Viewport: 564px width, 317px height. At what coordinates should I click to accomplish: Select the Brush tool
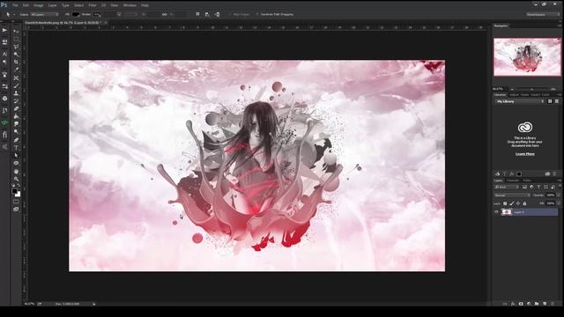16,85
